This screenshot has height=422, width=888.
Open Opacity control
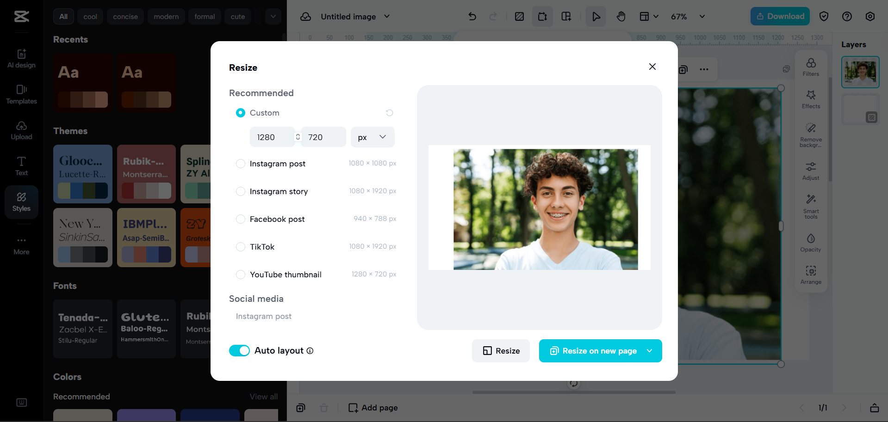pyautogui.click(x=811, y=243)
